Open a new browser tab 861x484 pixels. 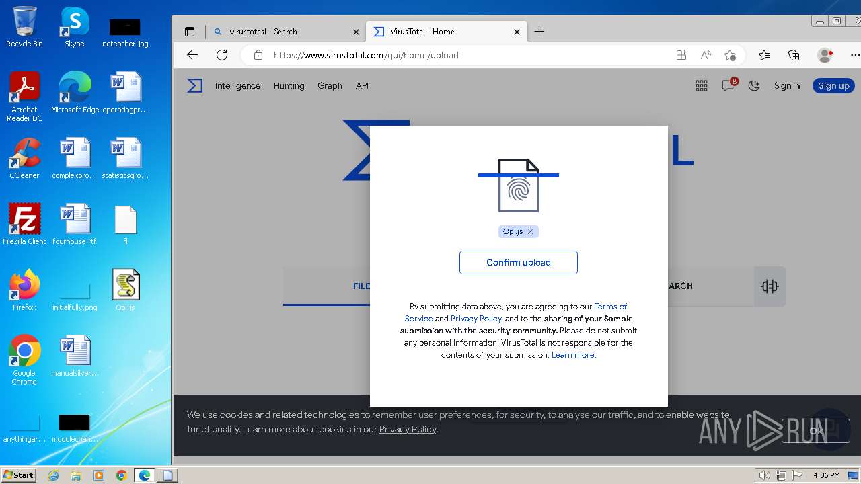(539, 32)
